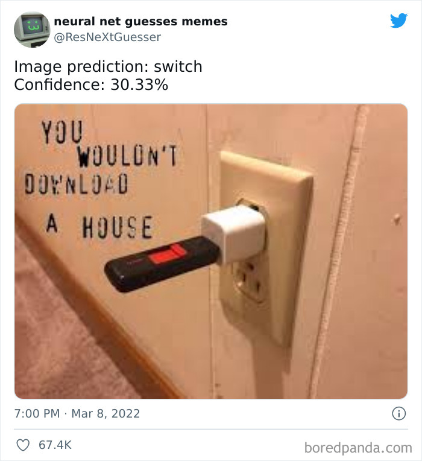This screenshot has height=461, width=422.
Task: Click the black USB flash drive in photo
Action: 162,264
